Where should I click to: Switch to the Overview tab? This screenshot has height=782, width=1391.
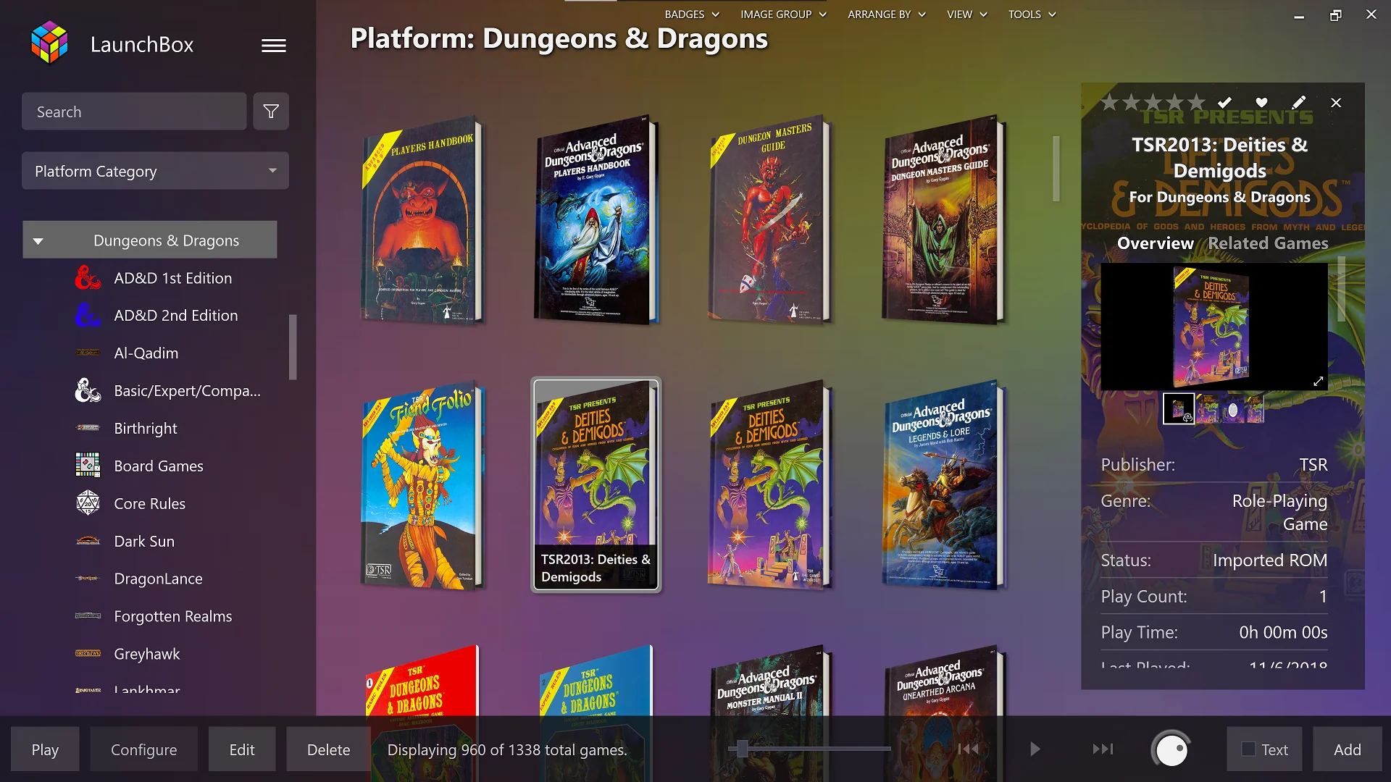click(1155, 243)
